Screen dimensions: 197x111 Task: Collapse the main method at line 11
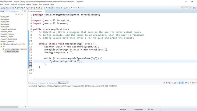pyautogui.click(x=32, y=44)
